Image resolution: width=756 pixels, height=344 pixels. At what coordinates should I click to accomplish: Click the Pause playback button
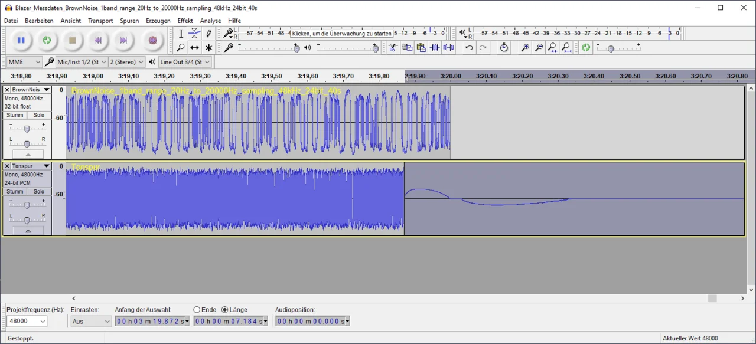click(x=21, y=40)
